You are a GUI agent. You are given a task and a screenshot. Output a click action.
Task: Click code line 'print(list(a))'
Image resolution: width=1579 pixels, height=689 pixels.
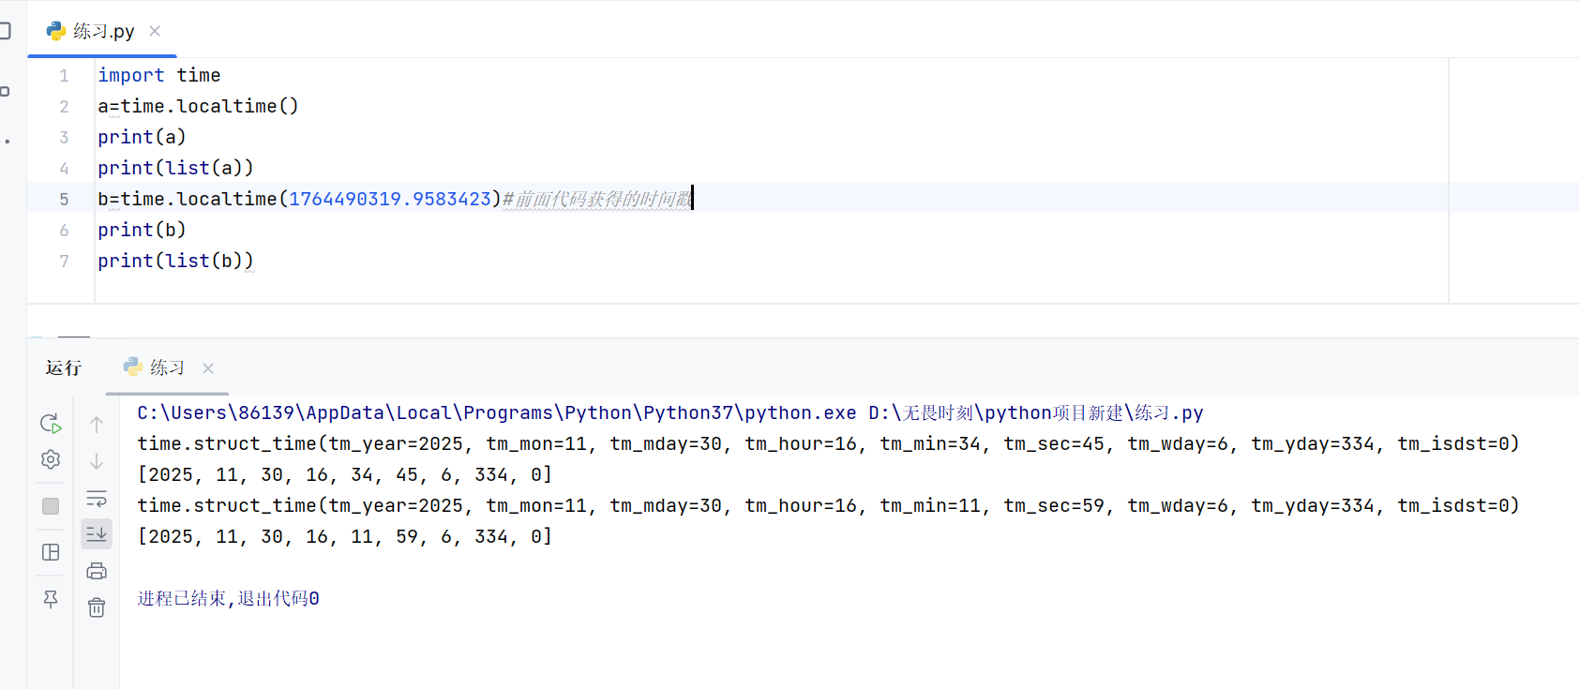(175, 168)
